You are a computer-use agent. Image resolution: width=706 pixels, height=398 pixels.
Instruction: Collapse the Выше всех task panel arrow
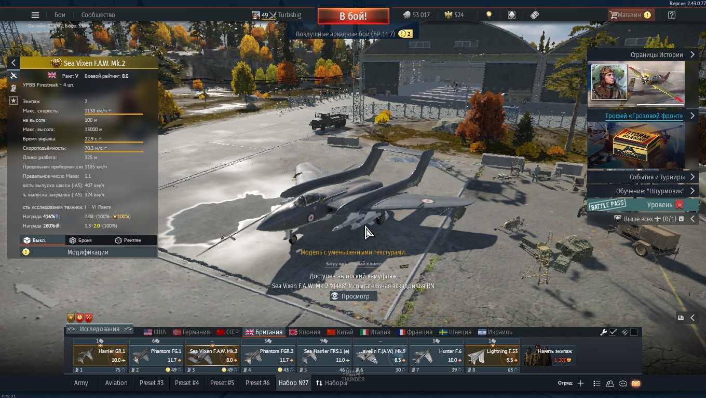pyautogui.click(x=693, y=219)
